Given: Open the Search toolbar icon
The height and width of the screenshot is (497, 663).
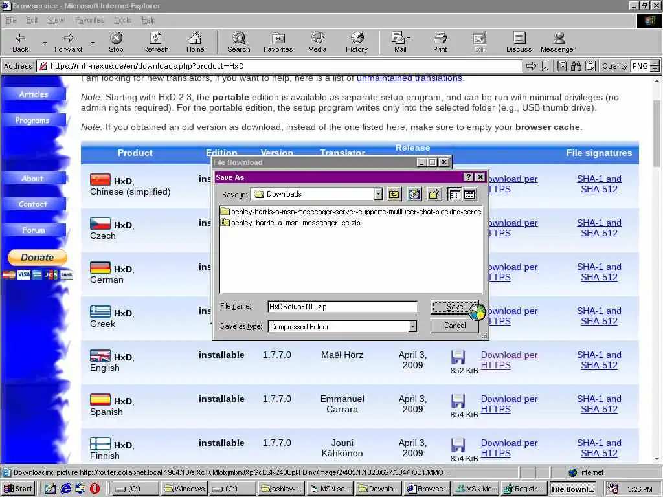Looking at the screenshot, I should [239, 42].
